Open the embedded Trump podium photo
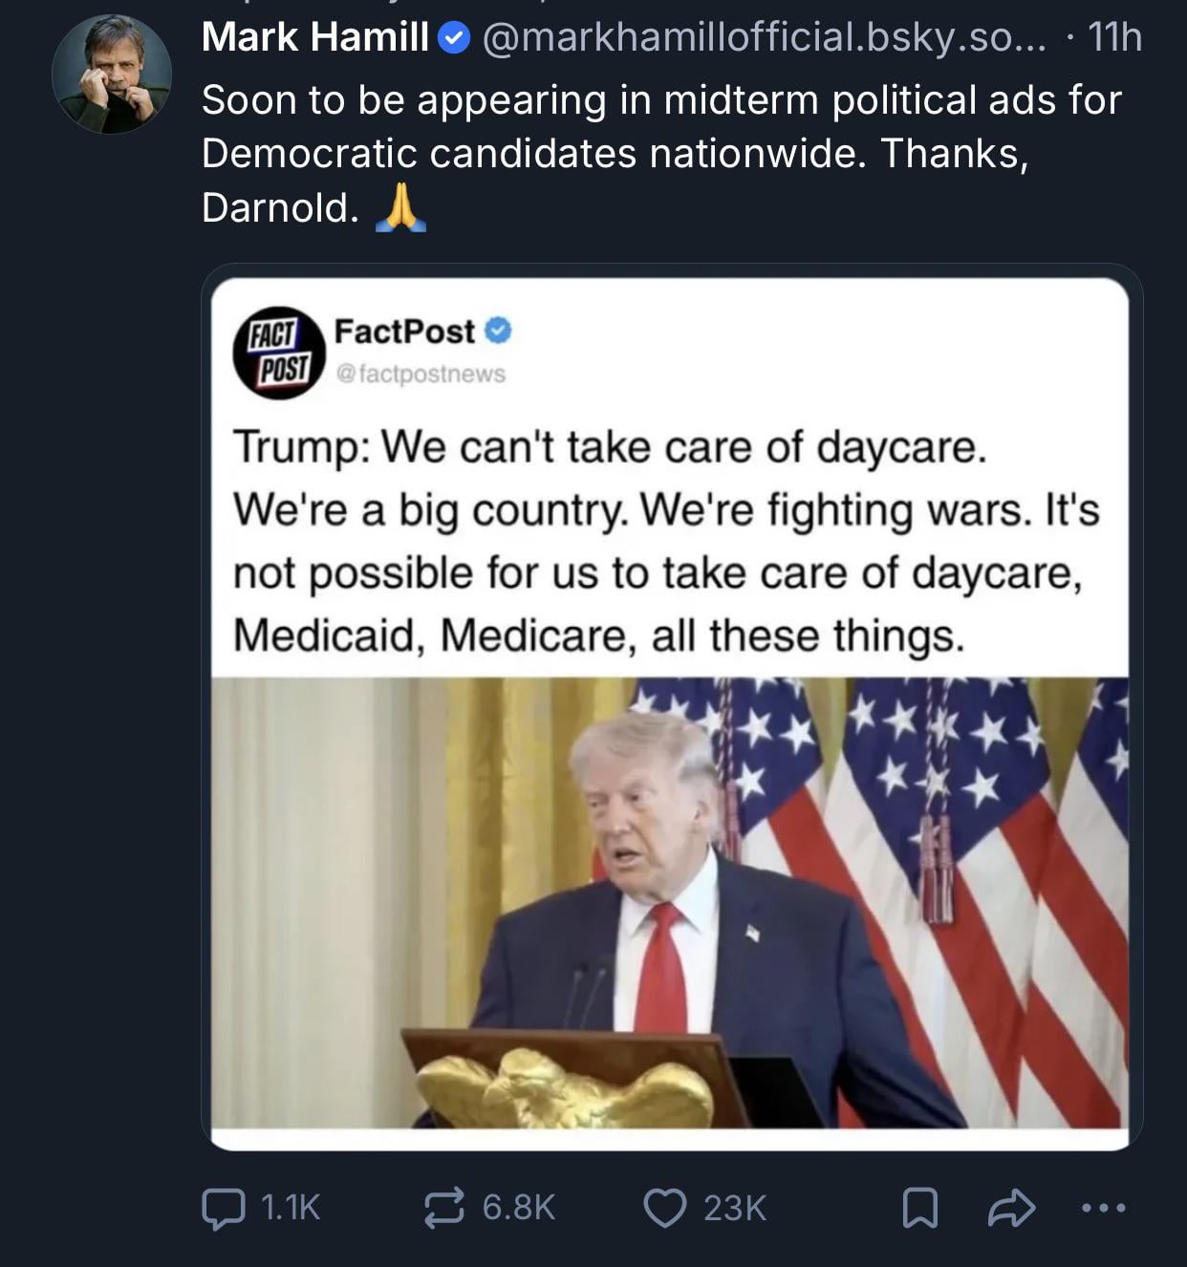The width and height of the screenshot is (1187, 1267). [x=669, y=903]
